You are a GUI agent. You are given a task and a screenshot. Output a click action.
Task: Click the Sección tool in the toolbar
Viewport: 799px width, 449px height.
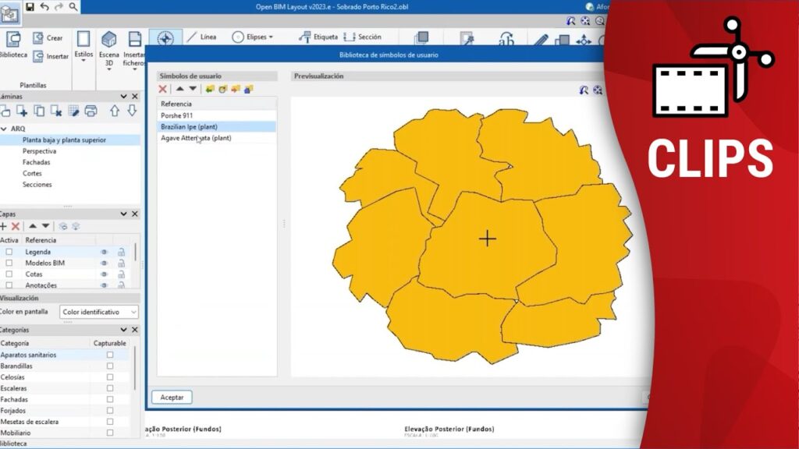click(x=363, y=37)
